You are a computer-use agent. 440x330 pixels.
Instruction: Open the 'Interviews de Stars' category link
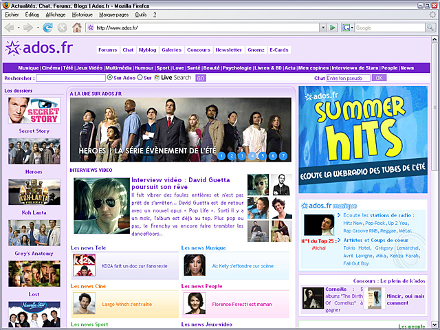point(355,68)
